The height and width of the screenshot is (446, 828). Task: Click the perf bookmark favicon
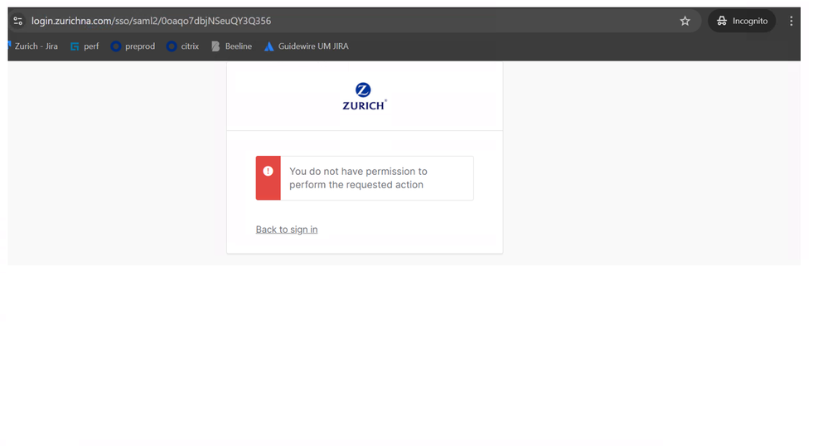pyautogui.click(x=75, y=46)
